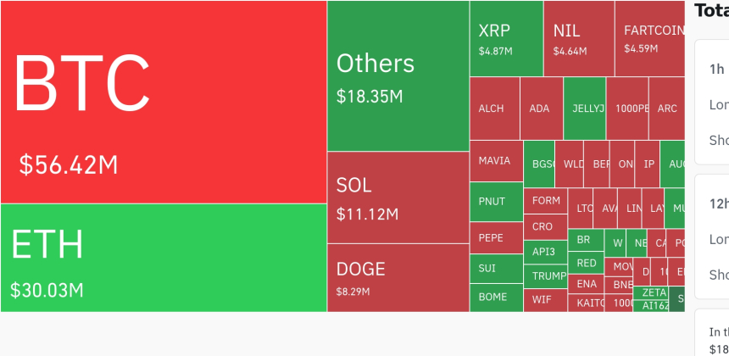
Task: Click the SOL $11.12M tile
Action: [x=398, y=197]
